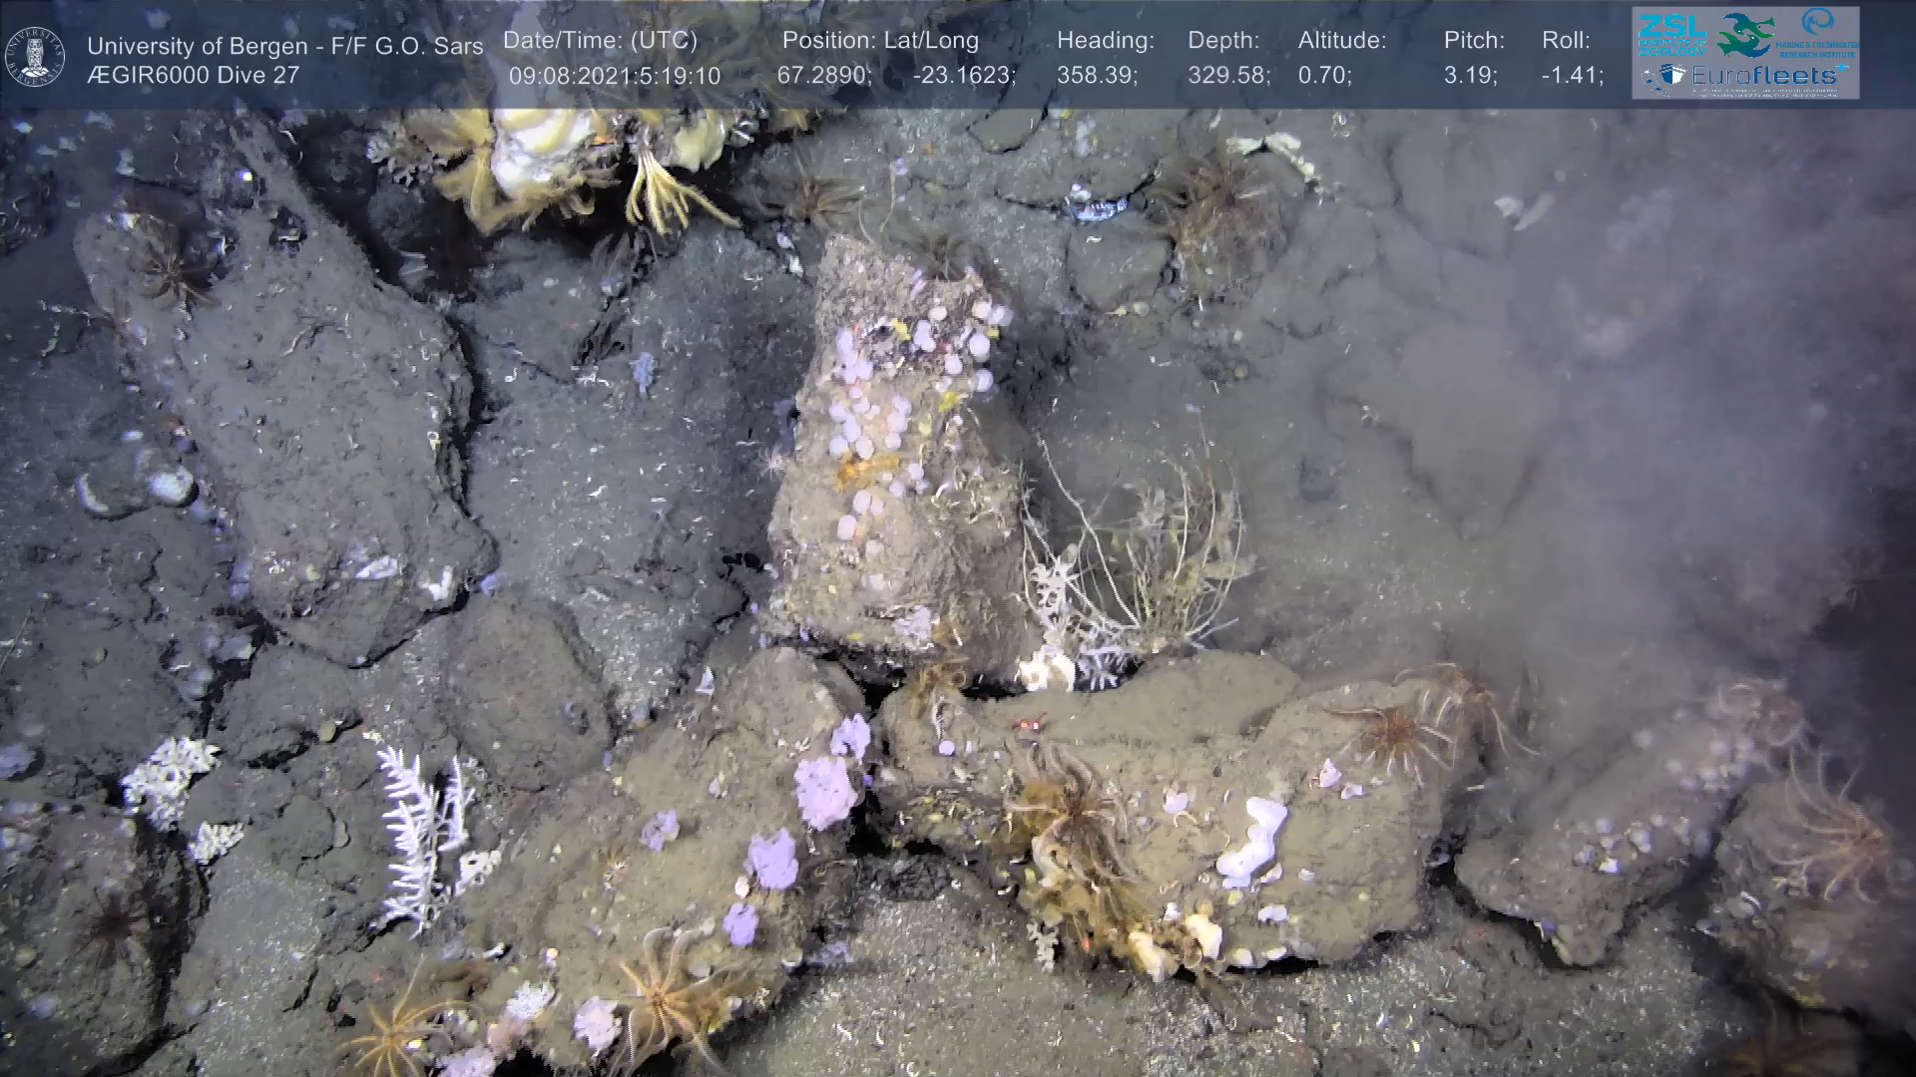This screenshot has height=1077, width=1916.
Task: Click the ÆGIR6000 Dive 27 label
Action: [x=193, y=75]
